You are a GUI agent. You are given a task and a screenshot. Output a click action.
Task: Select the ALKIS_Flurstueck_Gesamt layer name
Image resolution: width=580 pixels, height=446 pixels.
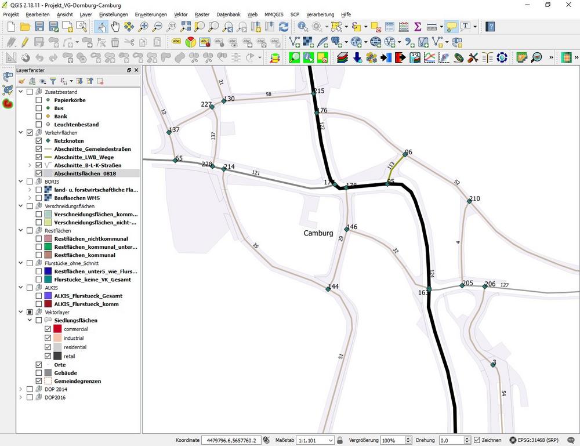[x=88, y=296]
